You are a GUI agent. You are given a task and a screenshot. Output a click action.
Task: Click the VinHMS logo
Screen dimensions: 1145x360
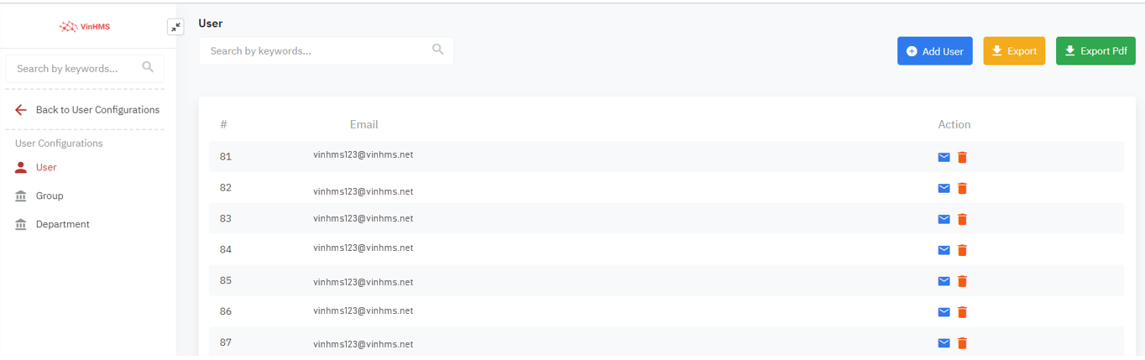pyautogui.click(x=85, y=27)
